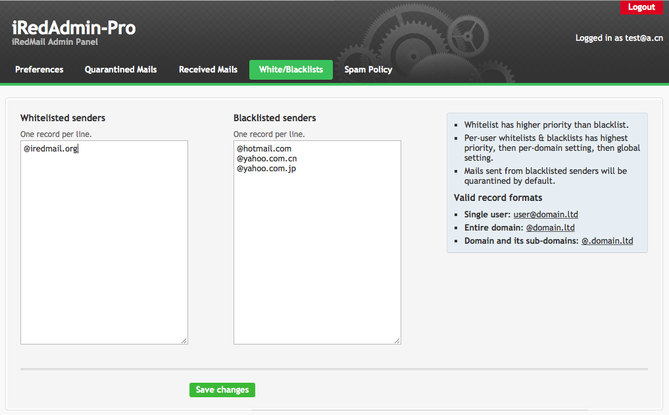Click 'Whitelist has higher priority than blacklist' note
Image resolution: width=669 pixels, height=415 pixels.
click(x=546, y=124)
